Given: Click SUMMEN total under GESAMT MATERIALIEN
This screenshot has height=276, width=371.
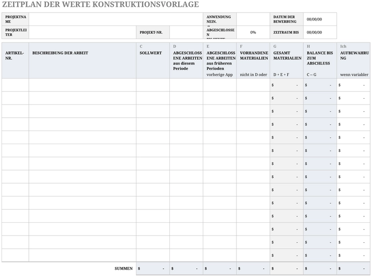Looking at the screenshot, I should (286, 269).
